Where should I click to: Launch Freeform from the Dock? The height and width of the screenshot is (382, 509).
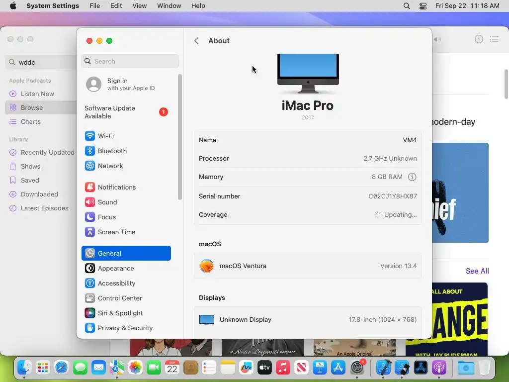pos(246,368)
